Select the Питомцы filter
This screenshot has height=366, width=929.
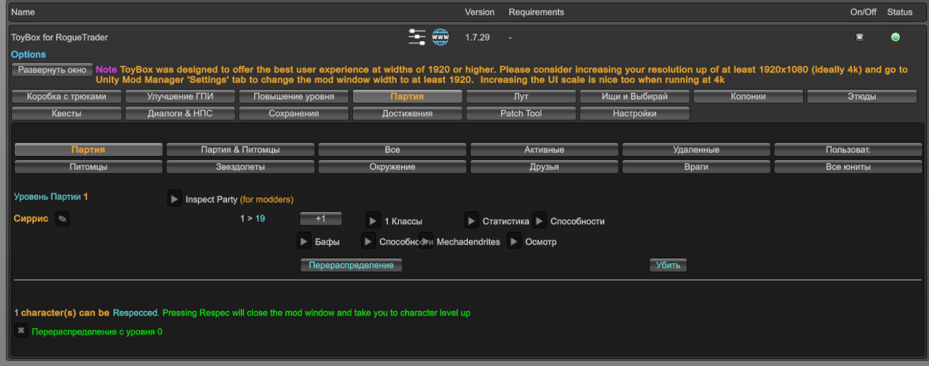point(89,167)
